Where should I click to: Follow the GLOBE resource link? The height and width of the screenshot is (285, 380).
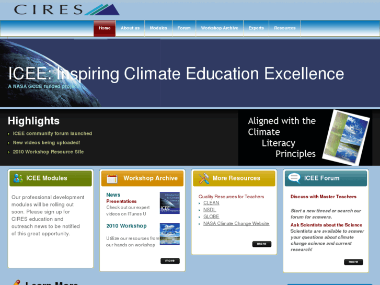click(x=211, y=216)
